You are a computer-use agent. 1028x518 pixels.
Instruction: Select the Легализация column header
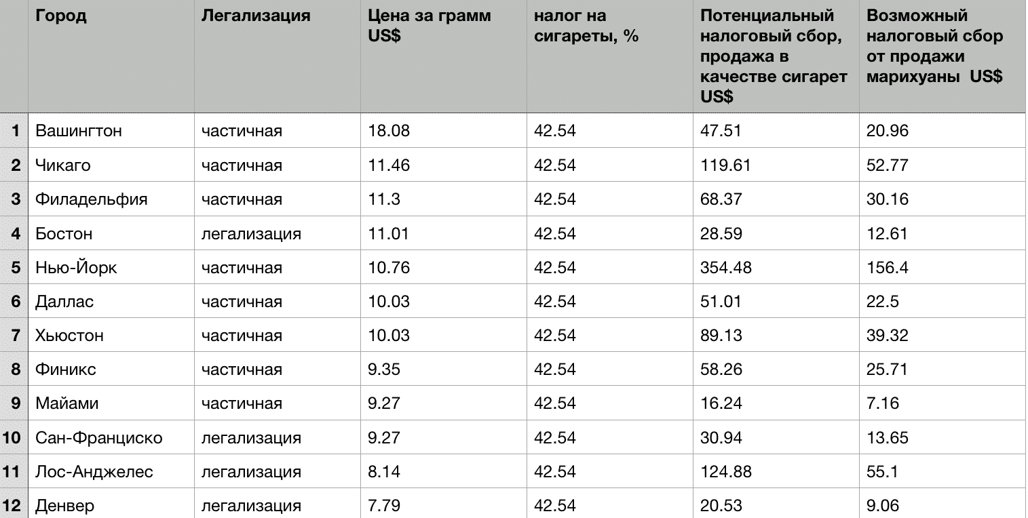[277, 56]
